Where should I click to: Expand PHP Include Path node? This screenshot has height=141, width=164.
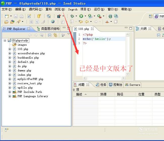(x=10, y=92)
